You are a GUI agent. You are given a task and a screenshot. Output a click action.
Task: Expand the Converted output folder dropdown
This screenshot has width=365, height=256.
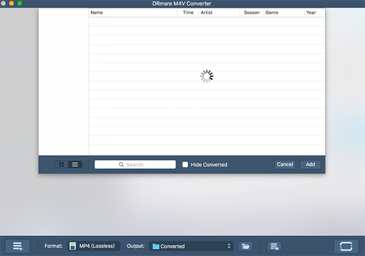click(191, 246)
